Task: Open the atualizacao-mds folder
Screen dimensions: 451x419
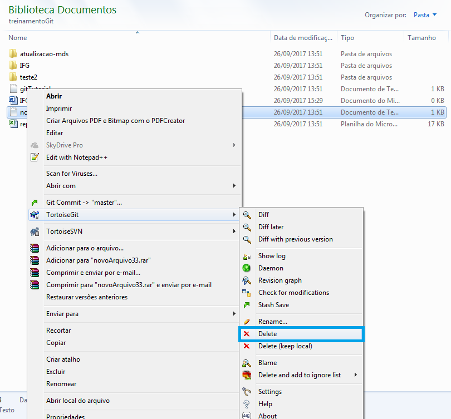Action: point(44,54)
